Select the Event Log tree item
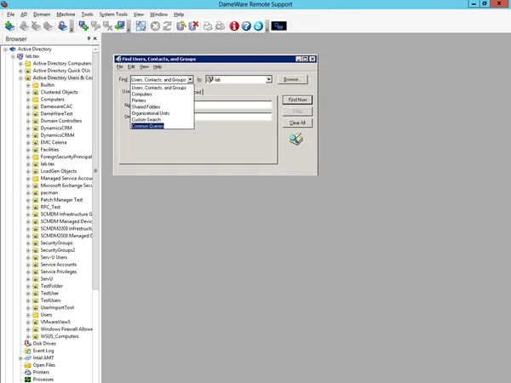The height and width of the screenshot is (383, 511). point(43,351)
